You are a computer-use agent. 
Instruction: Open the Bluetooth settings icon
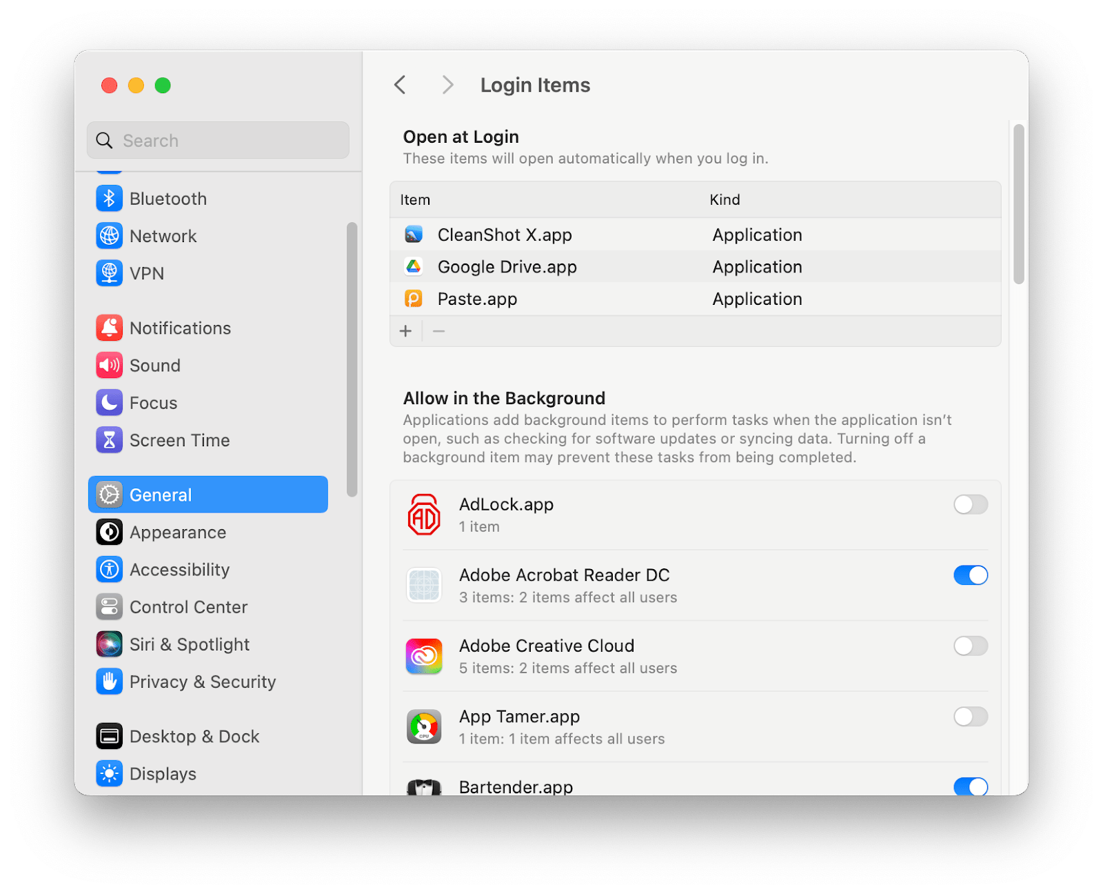(x=109, y=198)
